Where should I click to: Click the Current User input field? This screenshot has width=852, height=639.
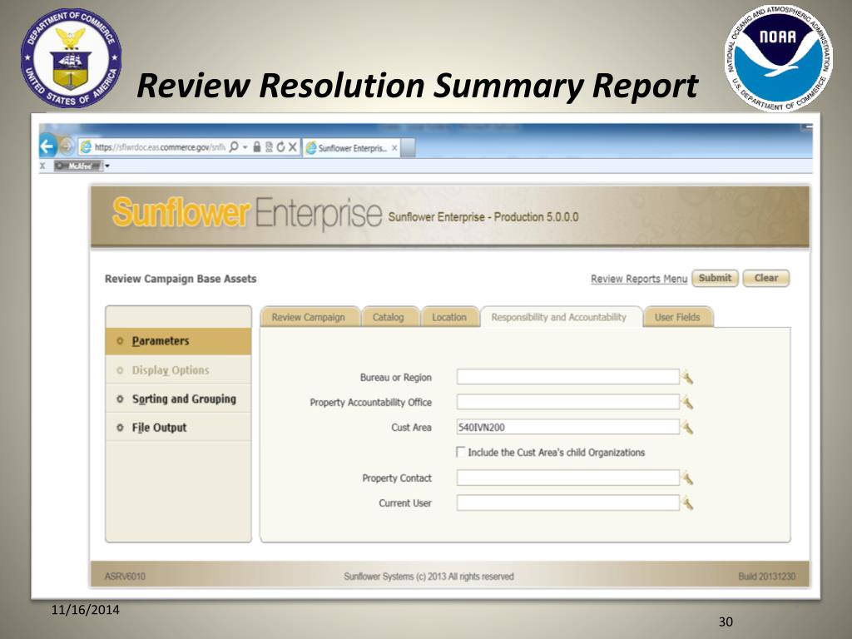coord(567,503)
